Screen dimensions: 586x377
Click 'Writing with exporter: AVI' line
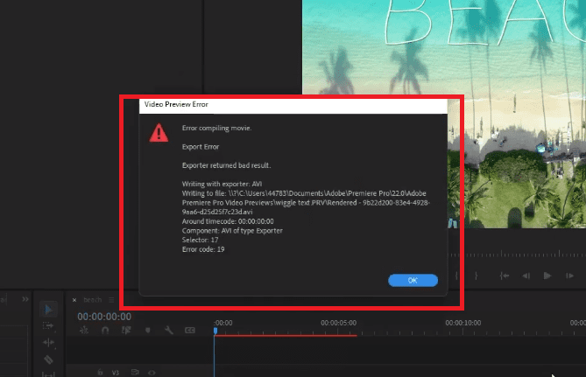(x=222, y=184)
